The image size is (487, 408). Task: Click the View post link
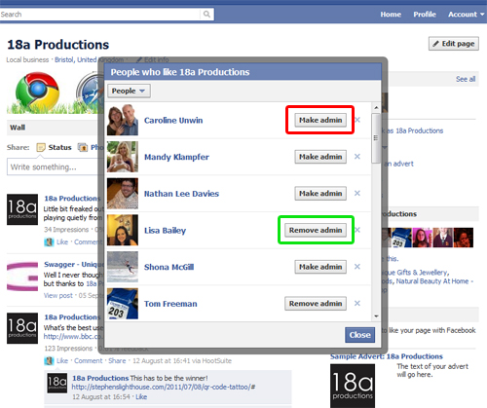tap(58, 295)
